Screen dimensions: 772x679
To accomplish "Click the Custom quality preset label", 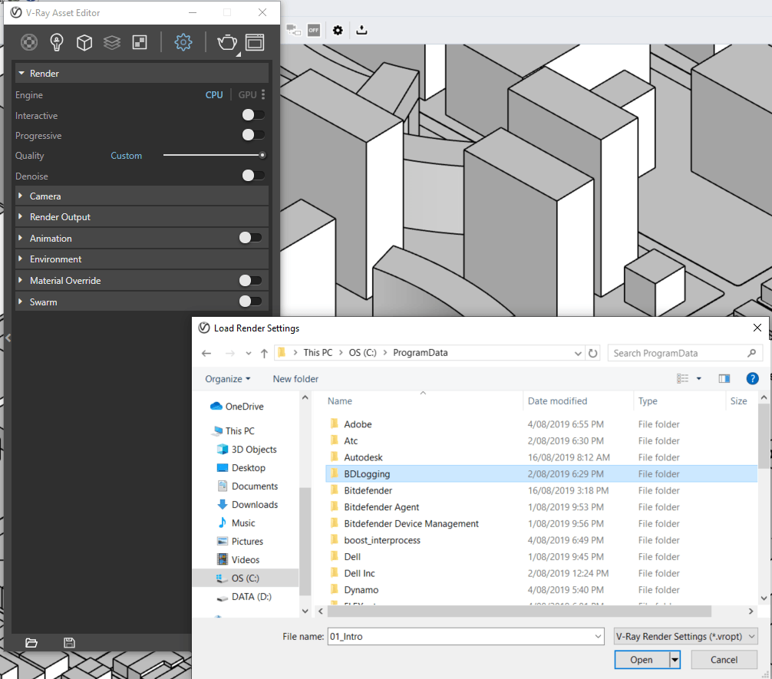I will point(127,156).
